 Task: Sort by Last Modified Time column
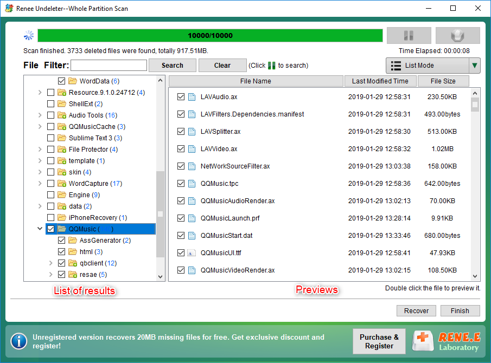point(380,81)
